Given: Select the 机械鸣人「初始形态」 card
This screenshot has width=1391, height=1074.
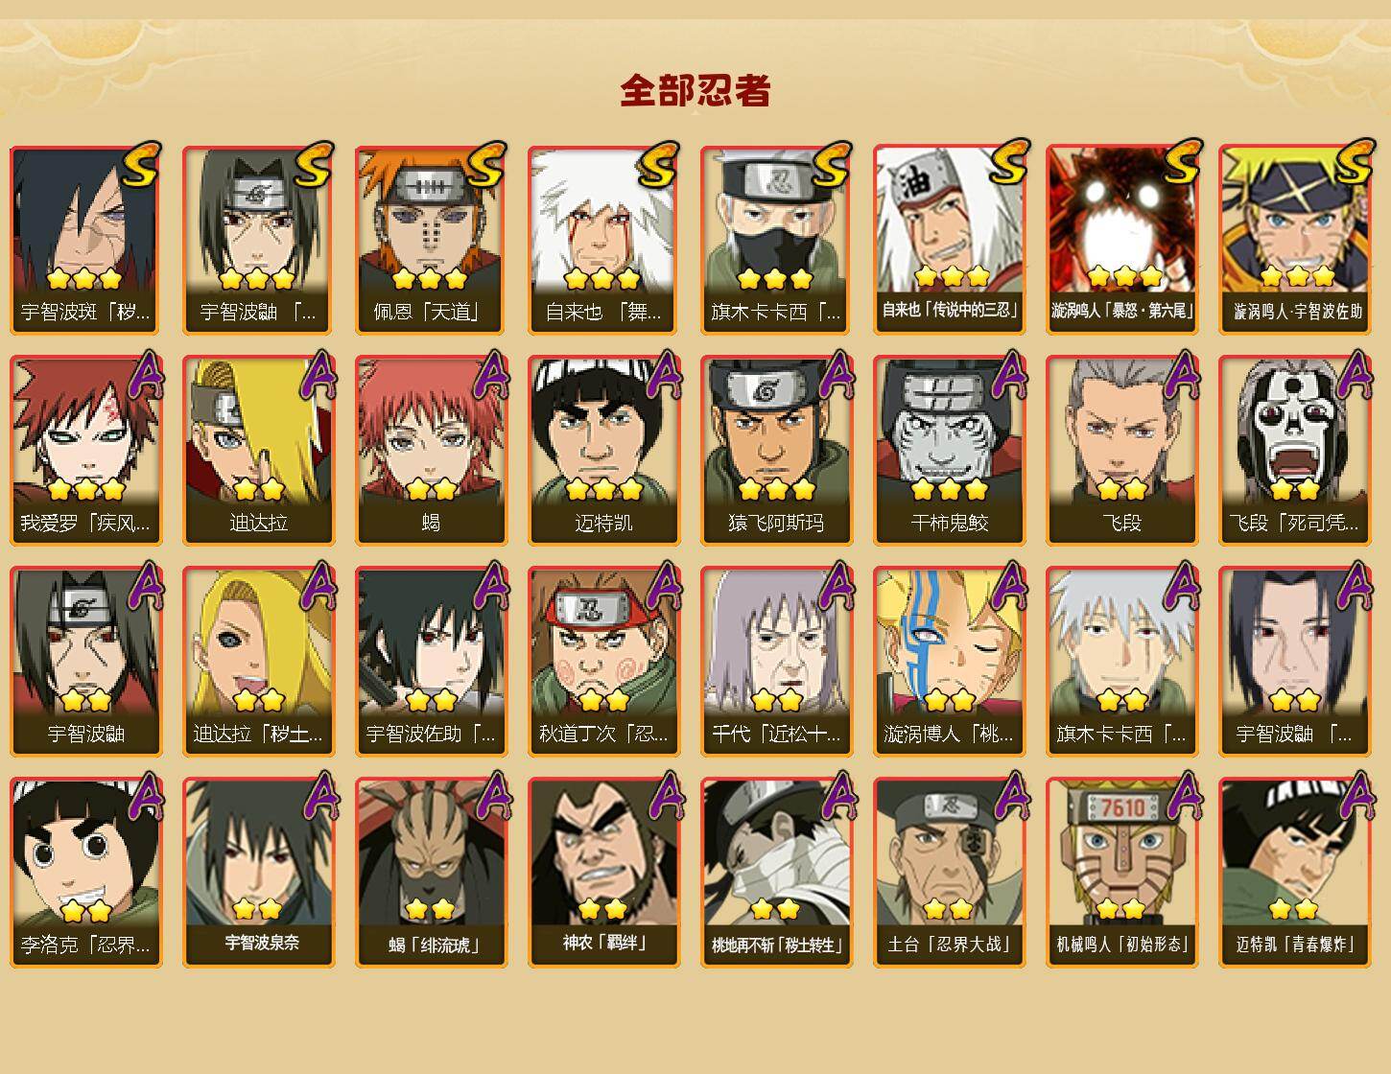Looking at the screenshot, I should tap(1121, 872).
